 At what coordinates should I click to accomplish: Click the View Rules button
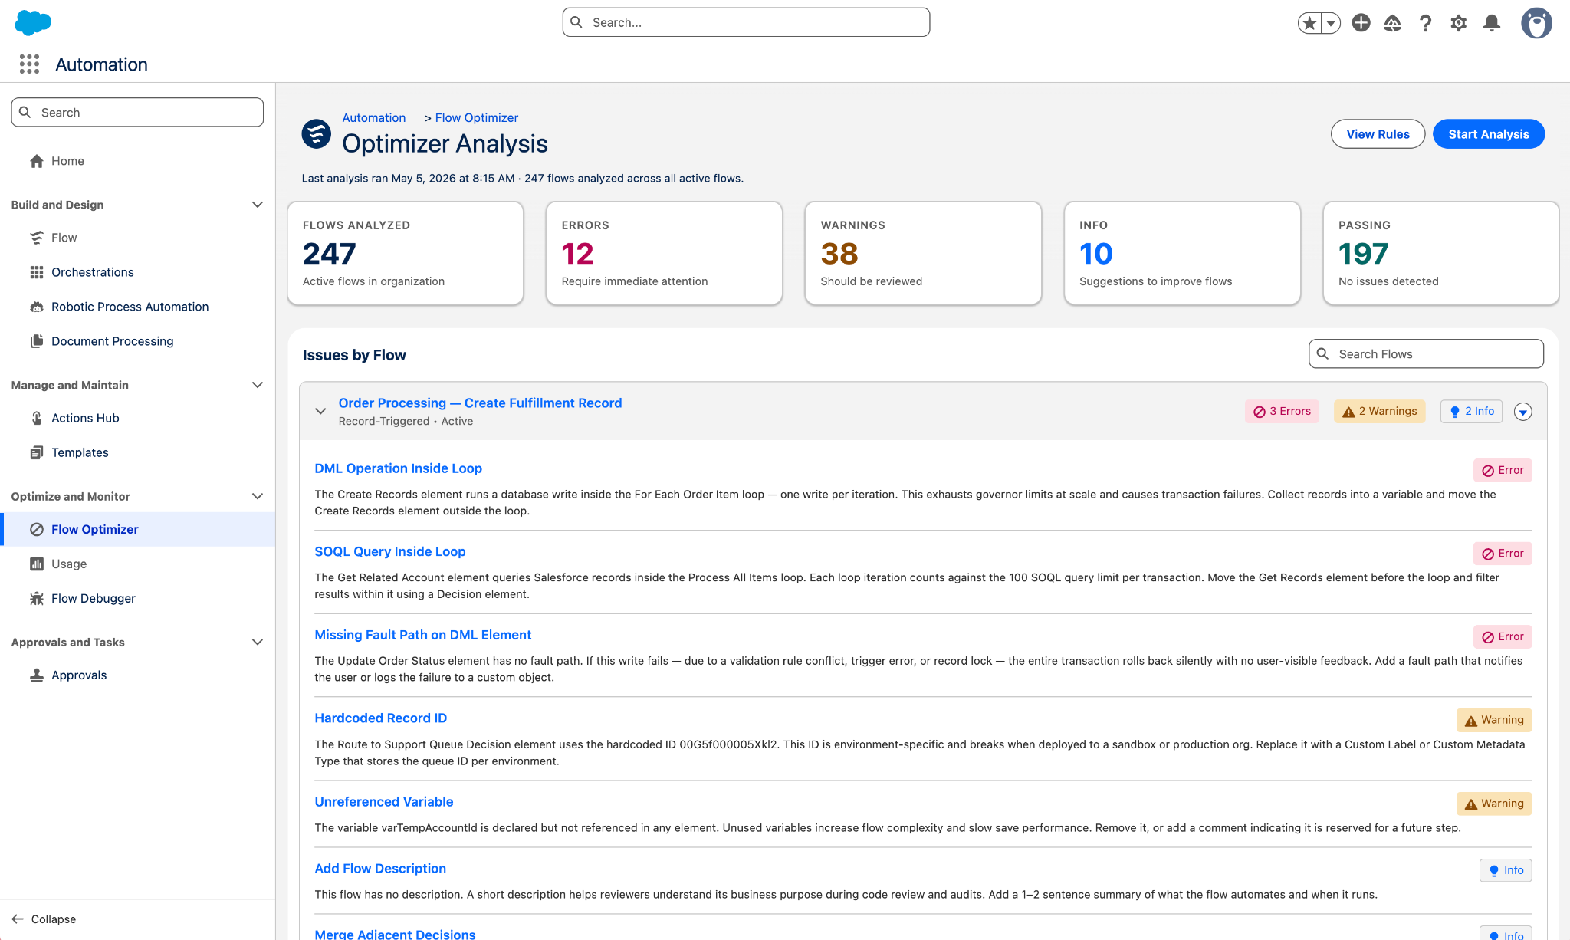(1378, 134)
